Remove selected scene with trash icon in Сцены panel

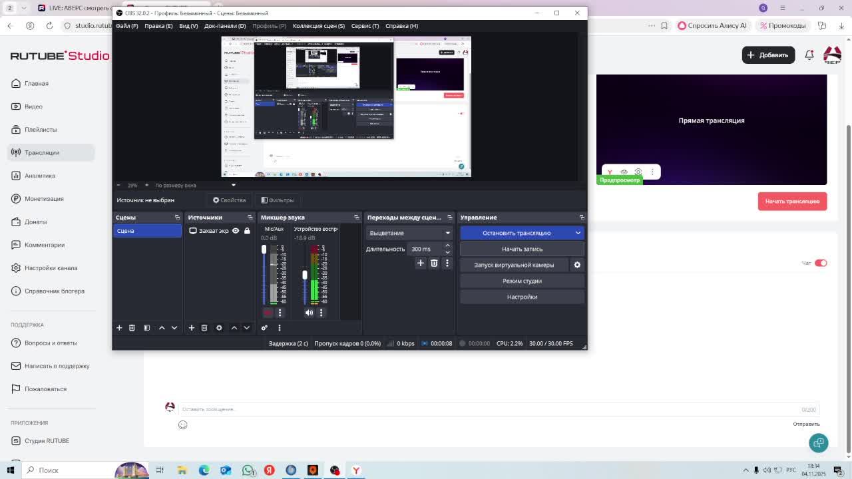[x=132, y=327]
